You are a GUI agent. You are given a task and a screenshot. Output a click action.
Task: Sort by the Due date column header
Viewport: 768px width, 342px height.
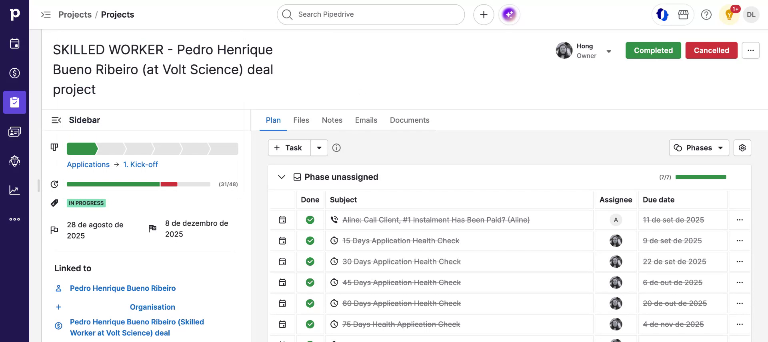point(658,200)
